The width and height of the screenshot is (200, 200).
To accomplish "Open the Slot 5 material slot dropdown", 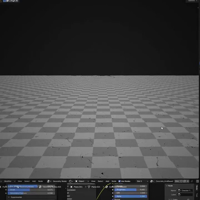I will pos(142,181).
